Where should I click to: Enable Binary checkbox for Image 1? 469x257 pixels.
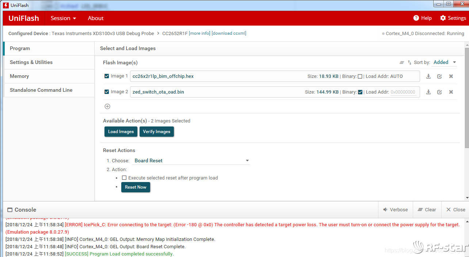[360, 76]
